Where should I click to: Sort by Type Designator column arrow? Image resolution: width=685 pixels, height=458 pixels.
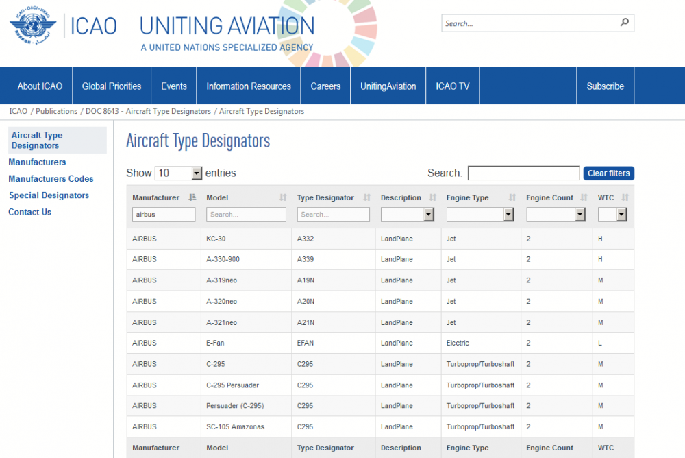click(366, 197)
